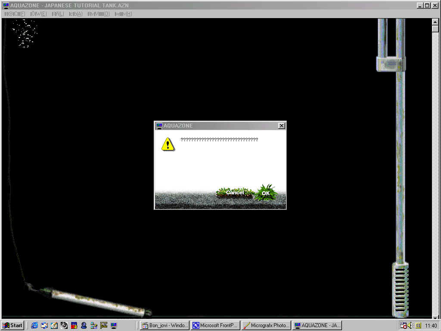Click the speaker volume tray icon

(410, 325)
